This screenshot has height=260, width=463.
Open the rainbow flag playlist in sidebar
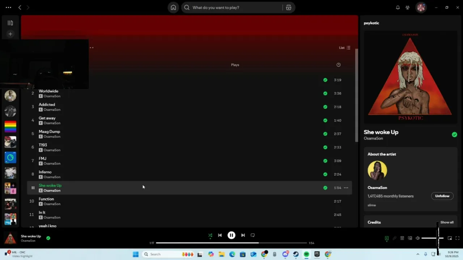pyautogui.click(x=10, y=127)
